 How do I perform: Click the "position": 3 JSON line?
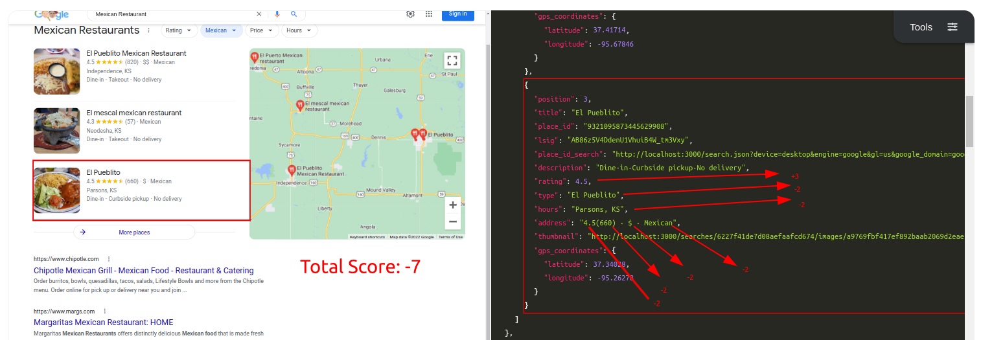(x=562, y=99)
